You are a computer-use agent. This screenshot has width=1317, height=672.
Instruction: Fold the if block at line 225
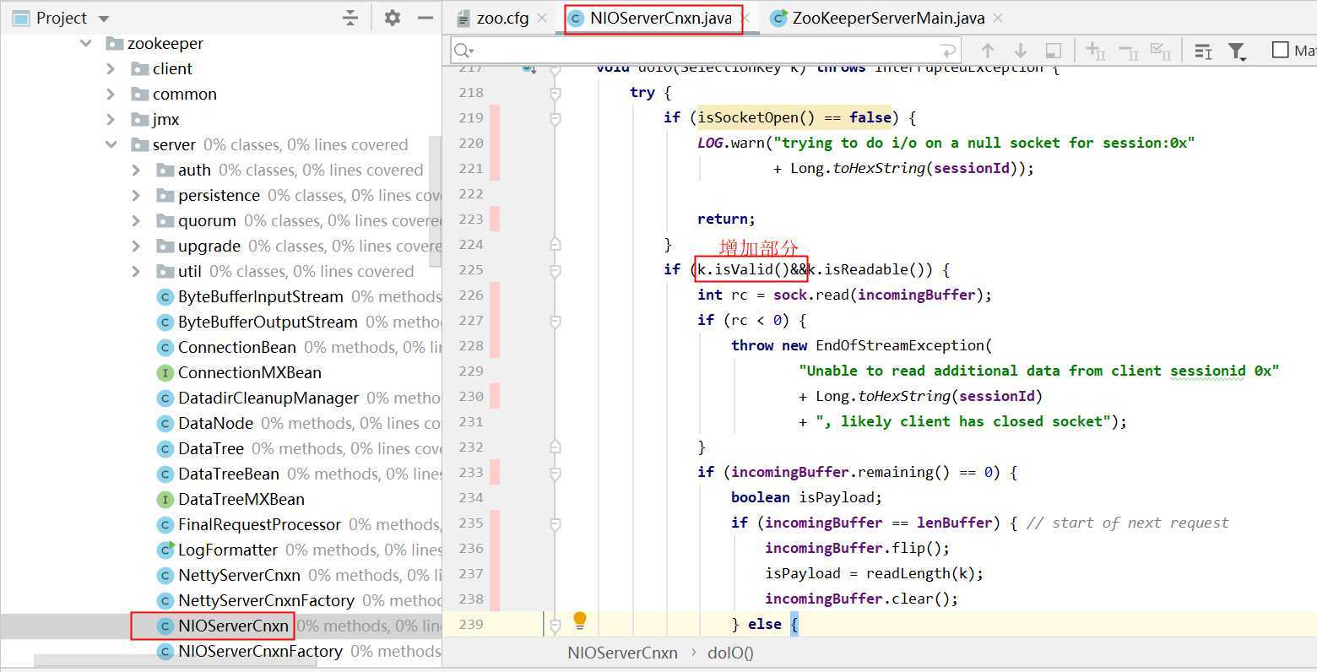click(555, 270)
